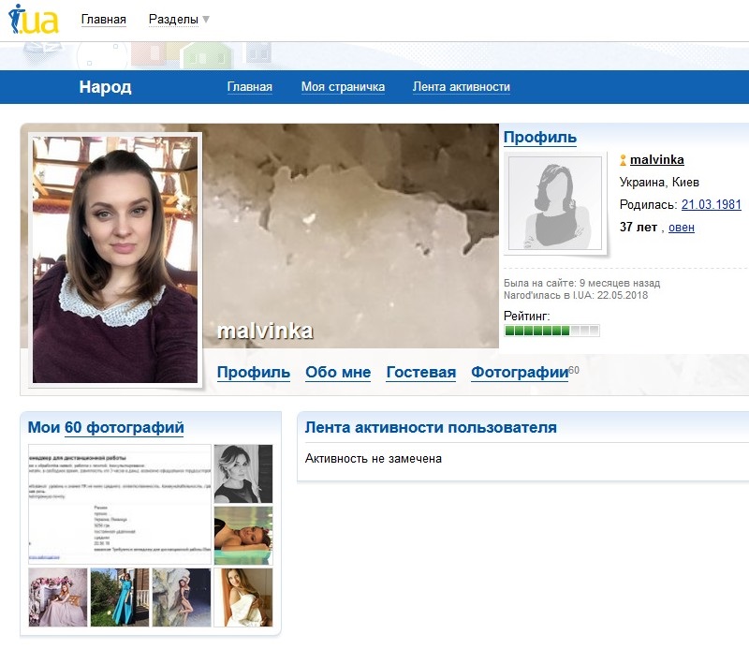Open the Моя страничка tab
Viewport: 749px width, 649px height.
(x=343, y=87)
